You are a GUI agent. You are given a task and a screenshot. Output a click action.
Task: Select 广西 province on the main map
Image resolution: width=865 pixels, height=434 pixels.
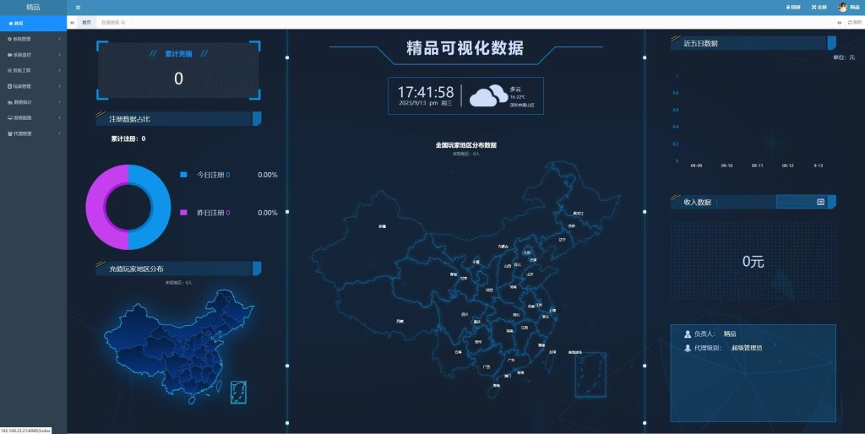pos(486,366)
